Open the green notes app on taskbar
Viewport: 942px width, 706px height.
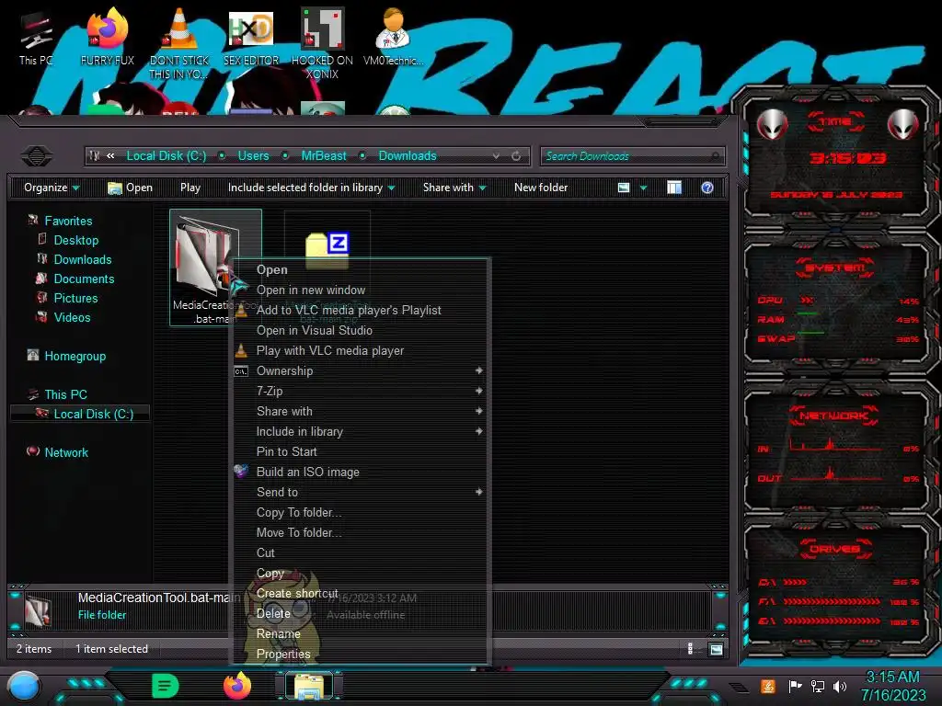(165, 686)
